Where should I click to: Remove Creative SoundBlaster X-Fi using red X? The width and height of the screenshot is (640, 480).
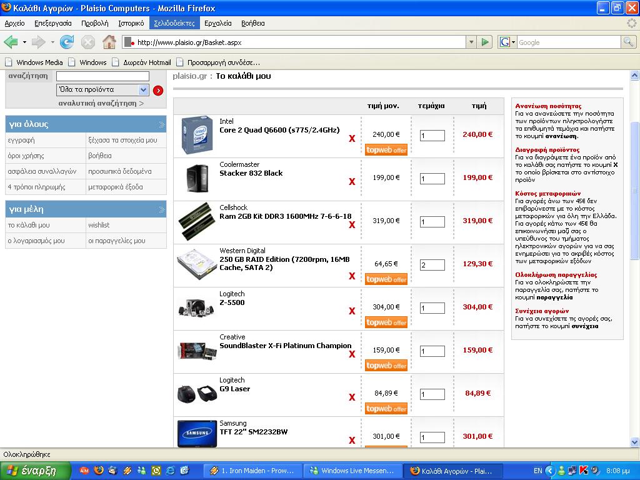pos(352,354)
